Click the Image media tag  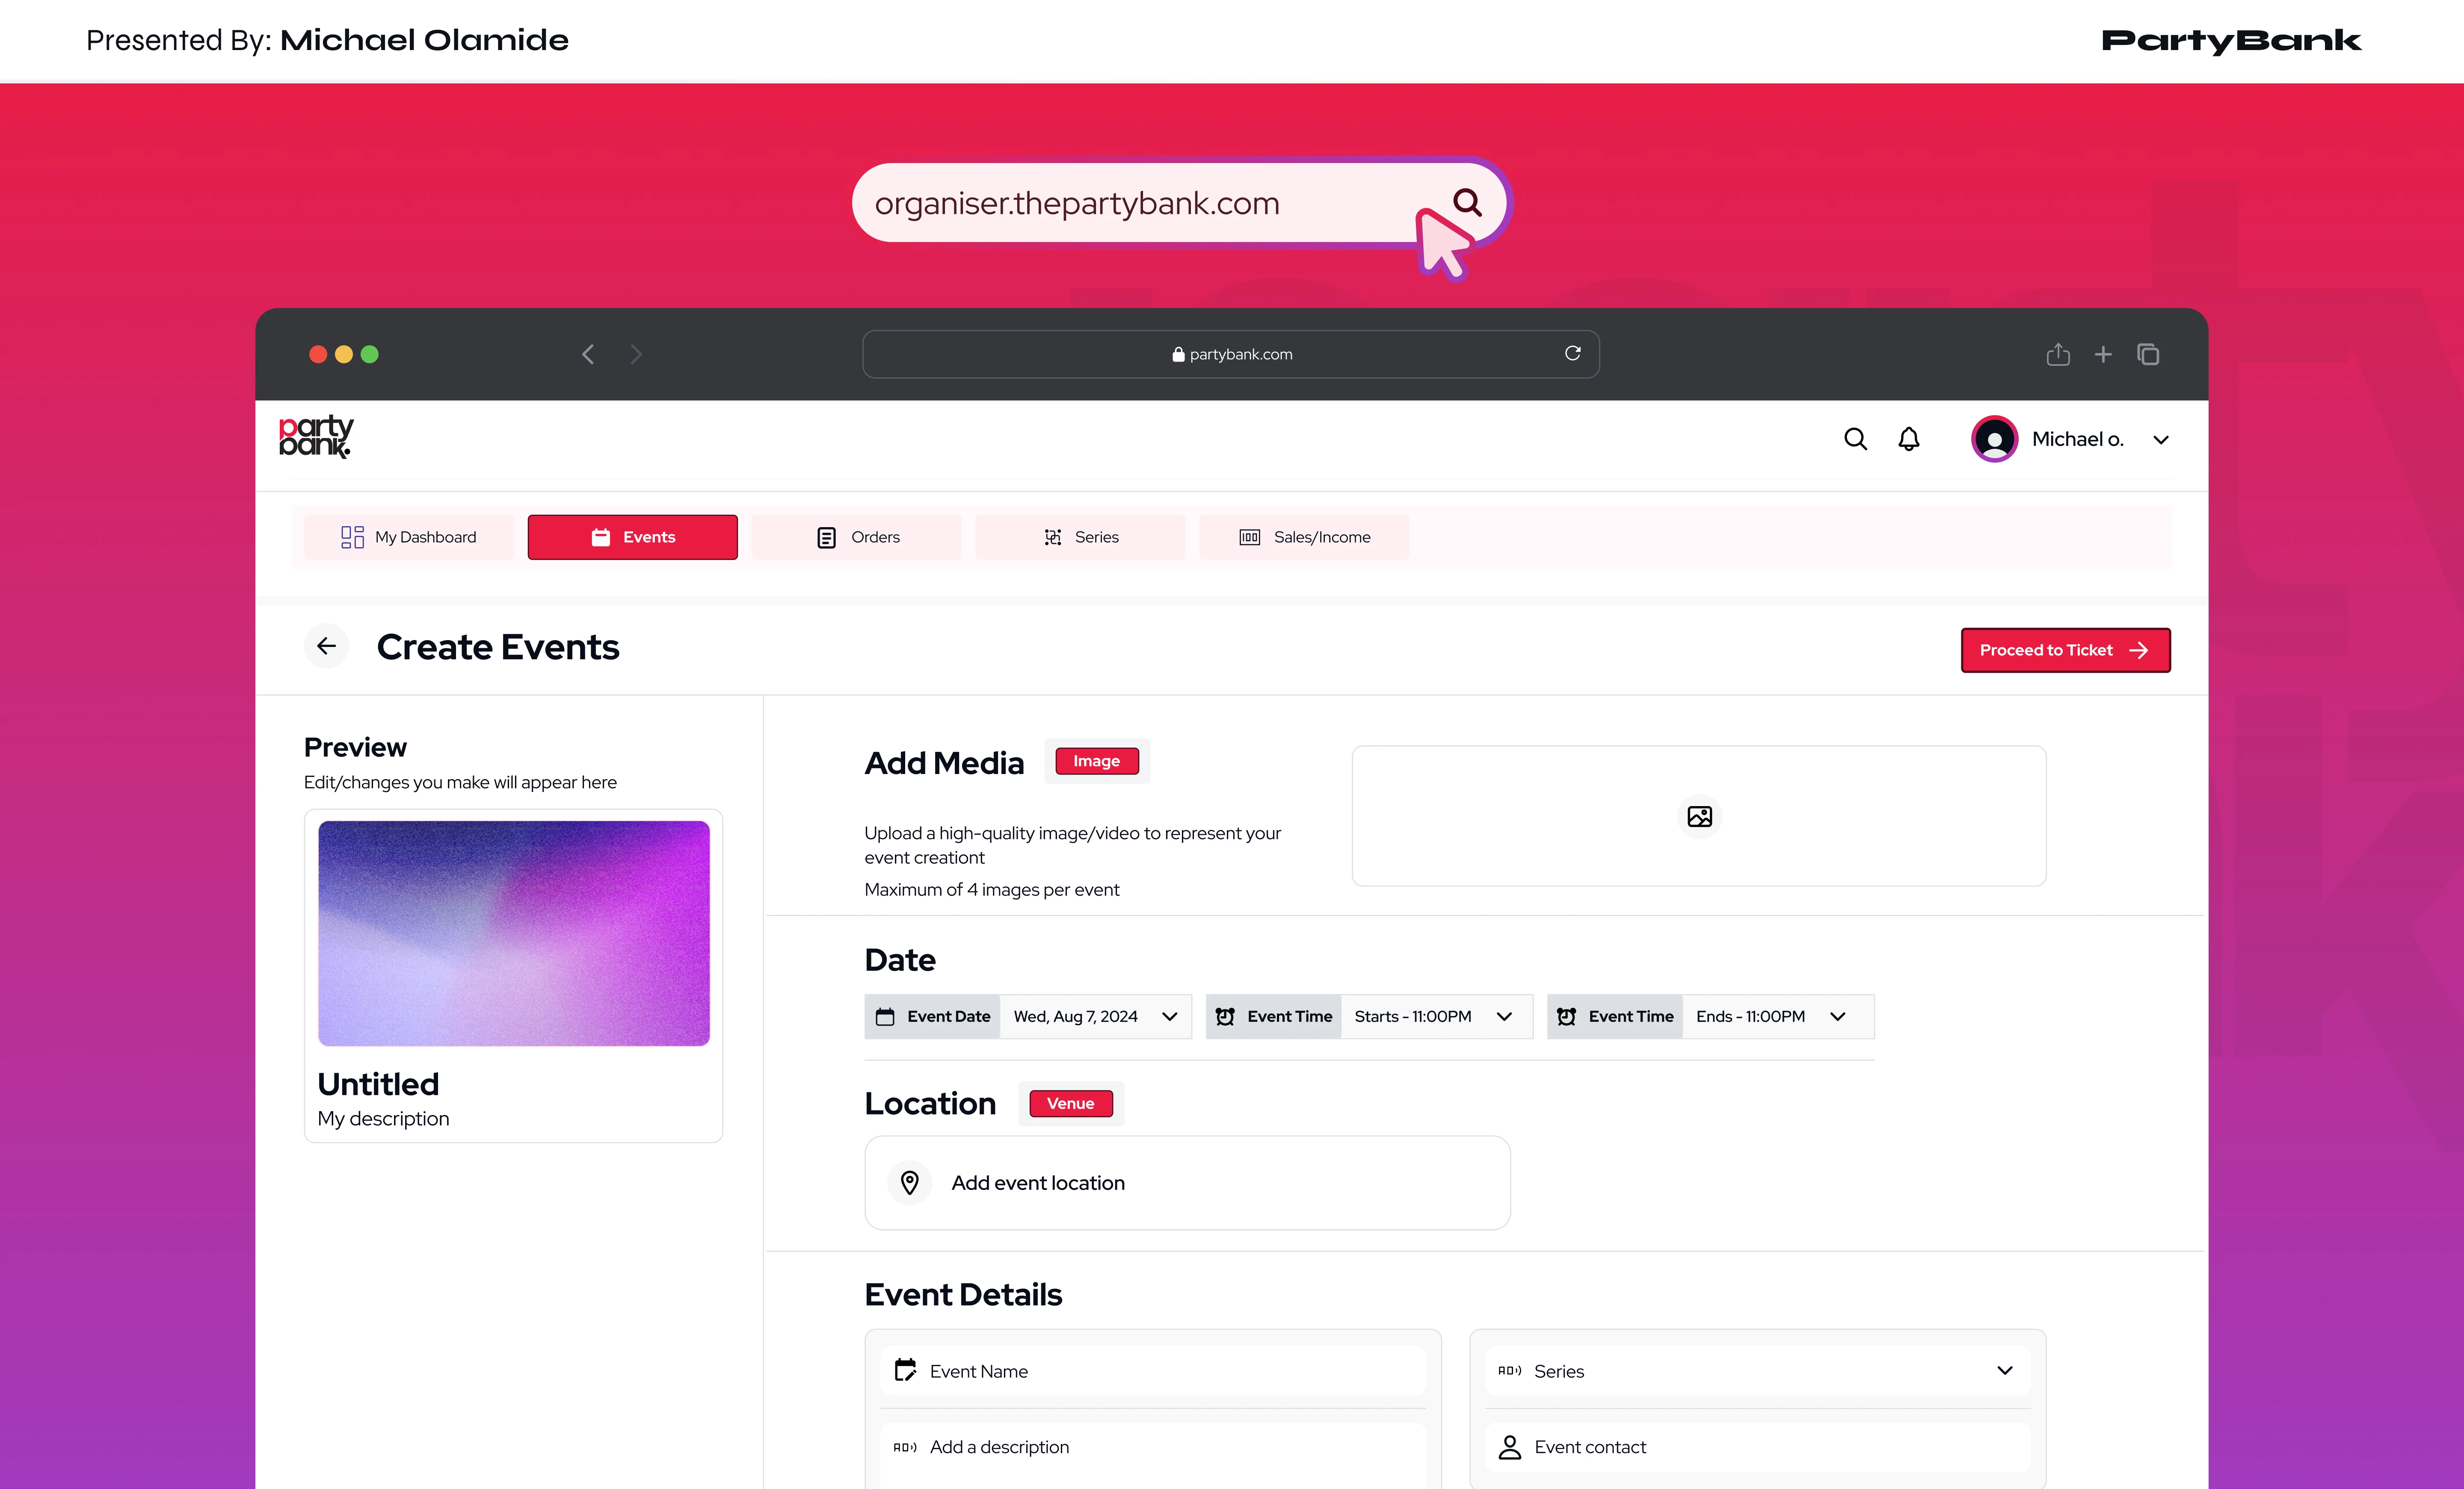1096,761
